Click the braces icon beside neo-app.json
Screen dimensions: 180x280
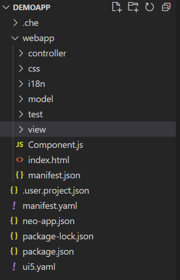pyautogui.click(x=14, y=221)
